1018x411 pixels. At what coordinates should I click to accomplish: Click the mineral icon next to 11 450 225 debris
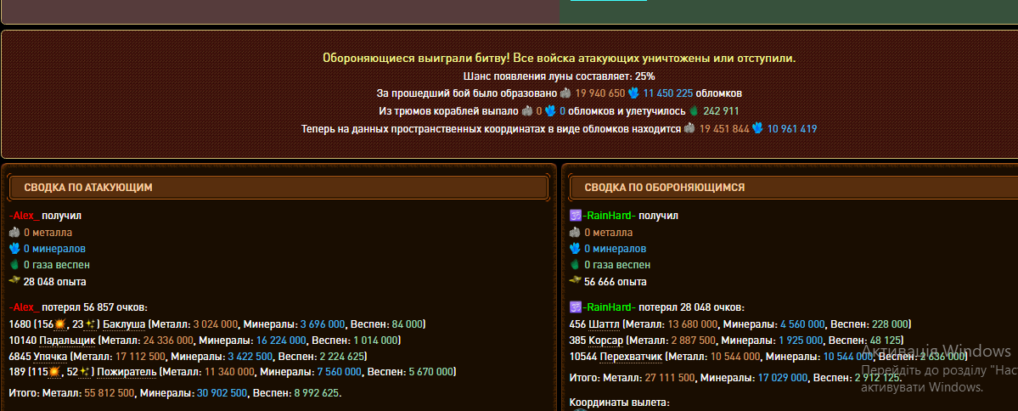[633, 93]
